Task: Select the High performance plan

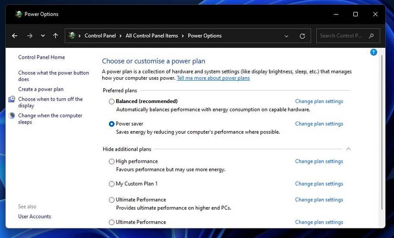Action: pos(112,162)
